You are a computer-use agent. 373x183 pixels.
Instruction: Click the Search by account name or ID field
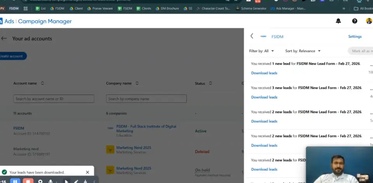tap(54, 99)
